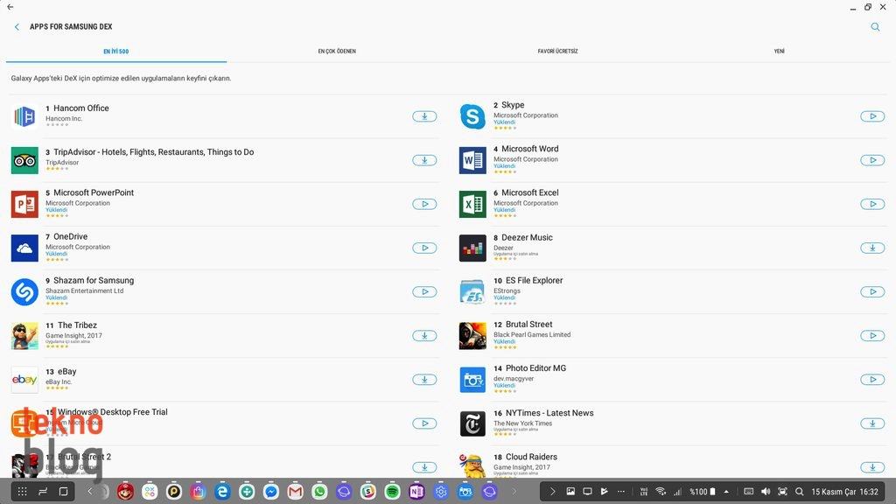Expand the system tray arrow in taskbar
Image resolution: width=896 pixels, height=504 pixels.
point(552,492)
